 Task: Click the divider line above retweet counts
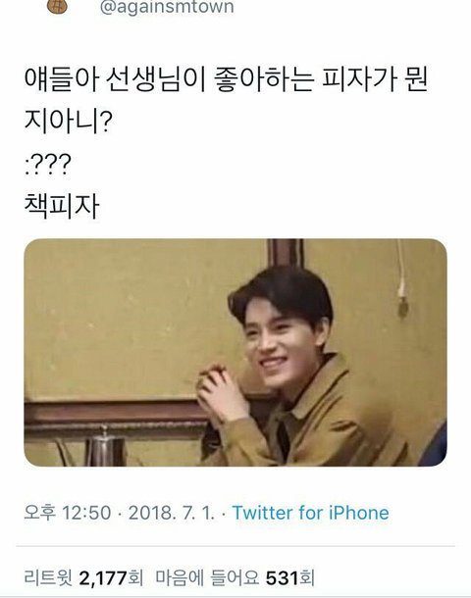[235, 546]
